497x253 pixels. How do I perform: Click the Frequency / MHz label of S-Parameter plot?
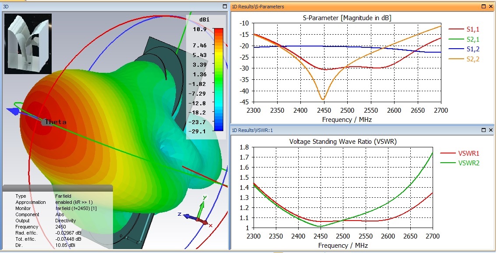(347, 120)
